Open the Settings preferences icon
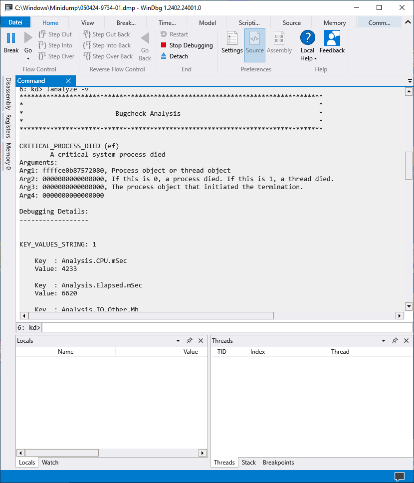Screen dimensions: 414x483 click(x=232, y=38)
